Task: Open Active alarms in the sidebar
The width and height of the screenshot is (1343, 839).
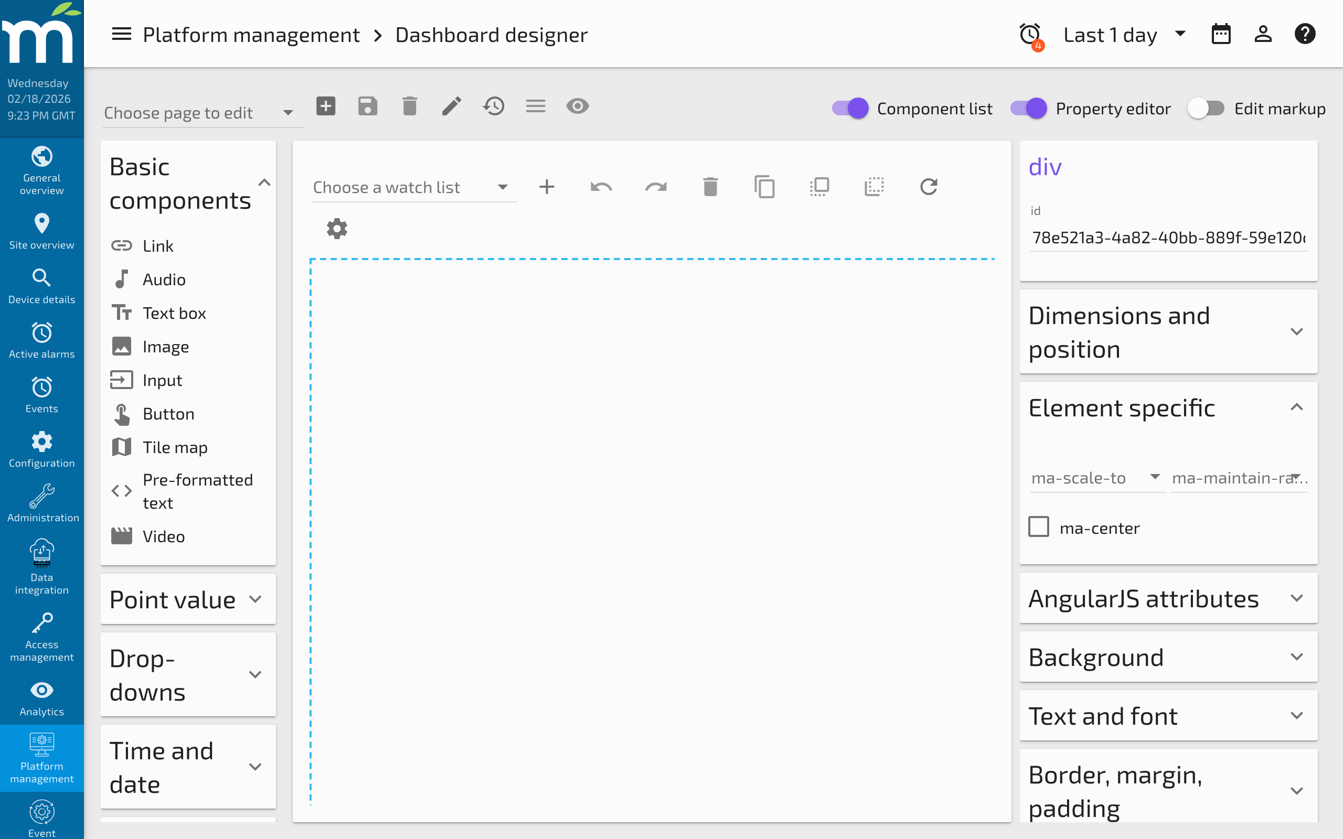Action: point(41,339)
